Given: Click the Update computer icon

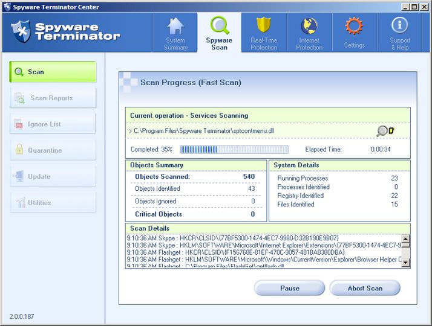Looking at the screenshot, I should tap(18, 176).
